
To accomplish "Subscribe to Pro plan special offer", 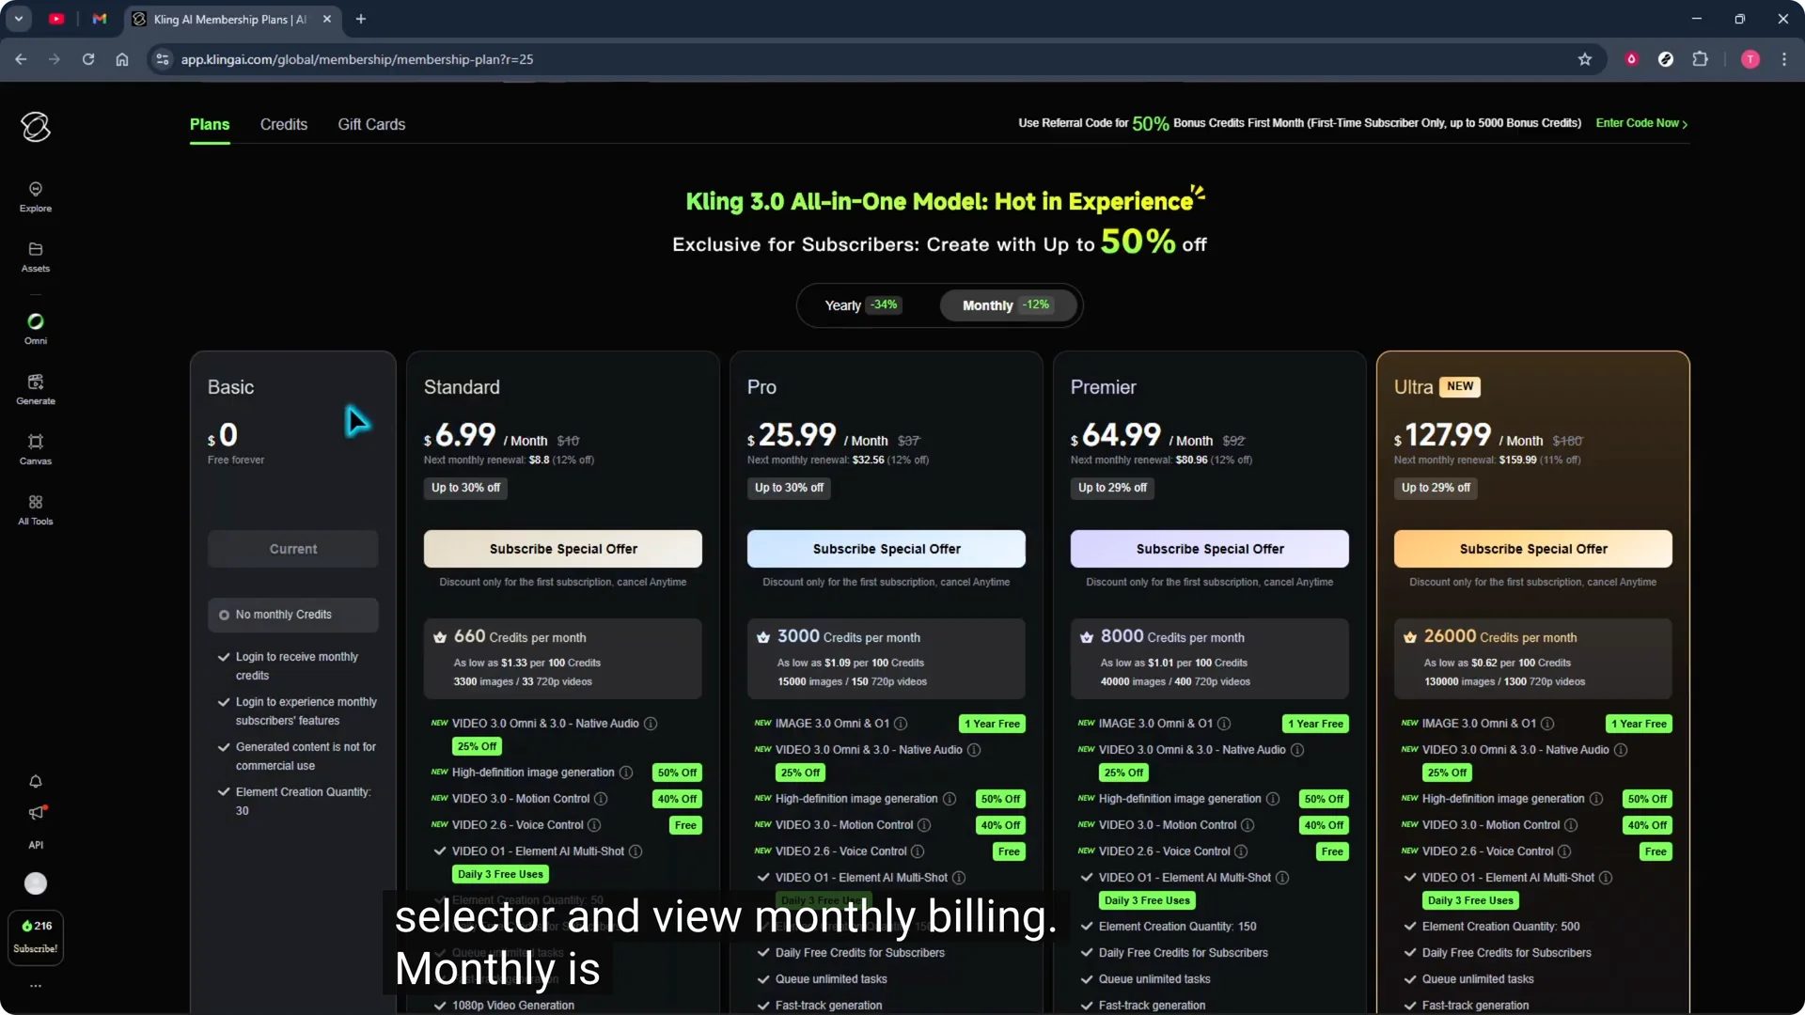I will 887,549.
